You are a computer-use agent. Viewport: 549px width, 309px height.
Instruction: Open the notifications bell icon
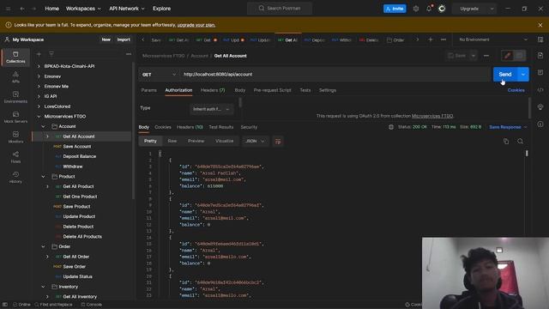[x=429, y=9]
